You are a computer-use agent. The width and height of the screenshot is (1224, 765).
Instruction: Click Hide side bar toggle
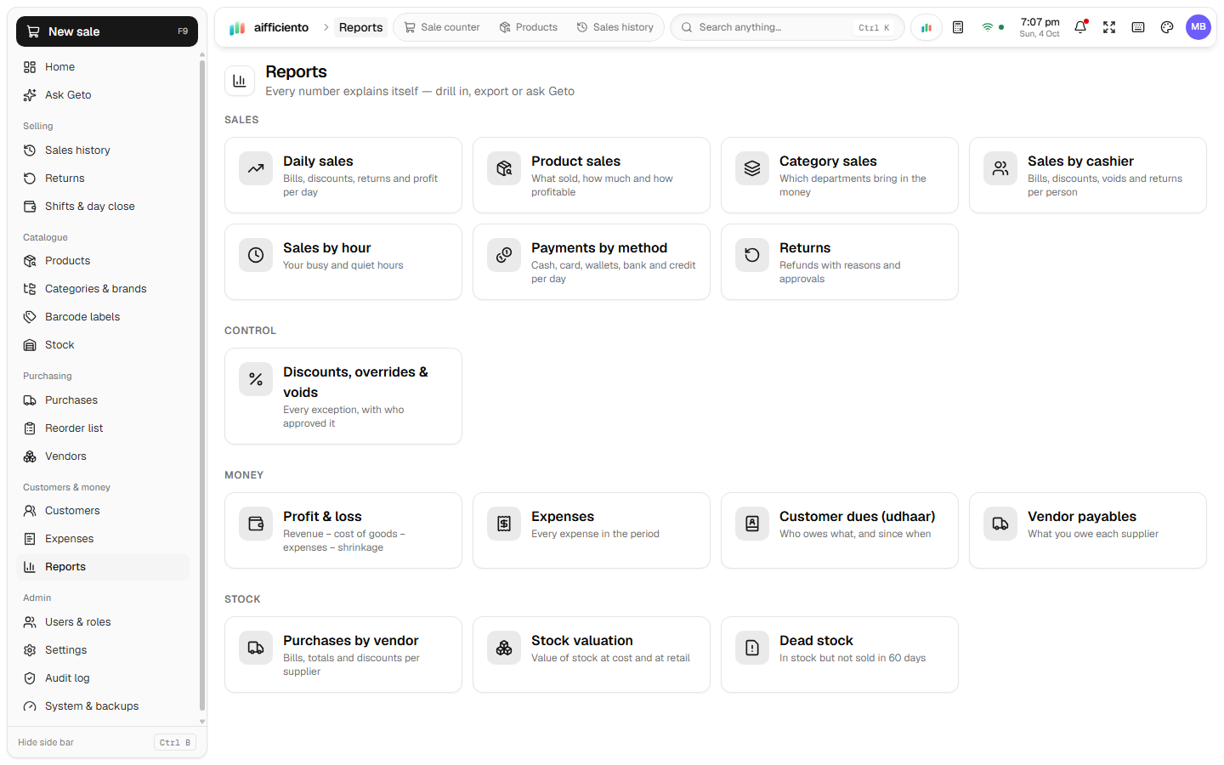click(107, 742)
